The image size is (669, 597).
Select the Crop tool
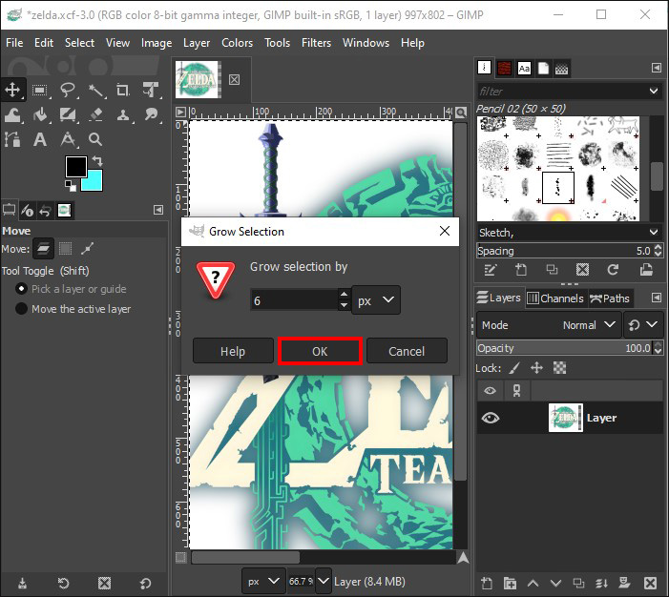click(x=123, y=90)
